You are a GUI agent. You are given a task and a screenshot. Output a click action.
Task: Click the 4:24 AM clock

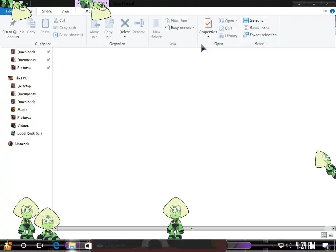[305, 245]
